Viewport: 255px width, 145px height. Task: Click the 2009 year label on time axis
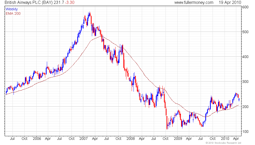(178, 139)
